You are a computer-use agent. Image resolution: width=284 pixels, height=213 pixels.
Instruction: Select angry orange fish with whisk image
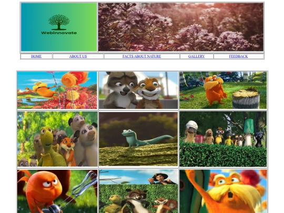57,191
